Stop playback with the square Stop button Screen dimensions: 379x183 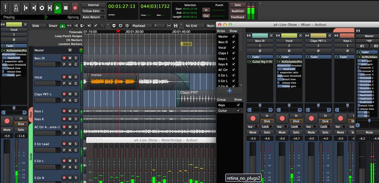click(x=65, y=8)
